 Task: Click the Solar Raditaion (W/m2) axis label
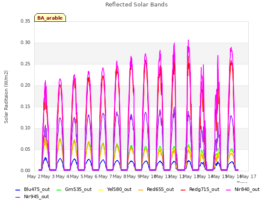[6, 97]
